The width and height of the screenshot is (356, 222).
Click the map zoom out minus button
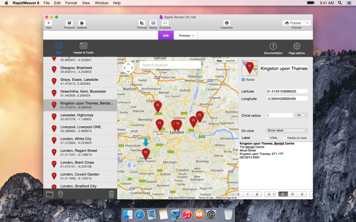[x=128, y=130]
